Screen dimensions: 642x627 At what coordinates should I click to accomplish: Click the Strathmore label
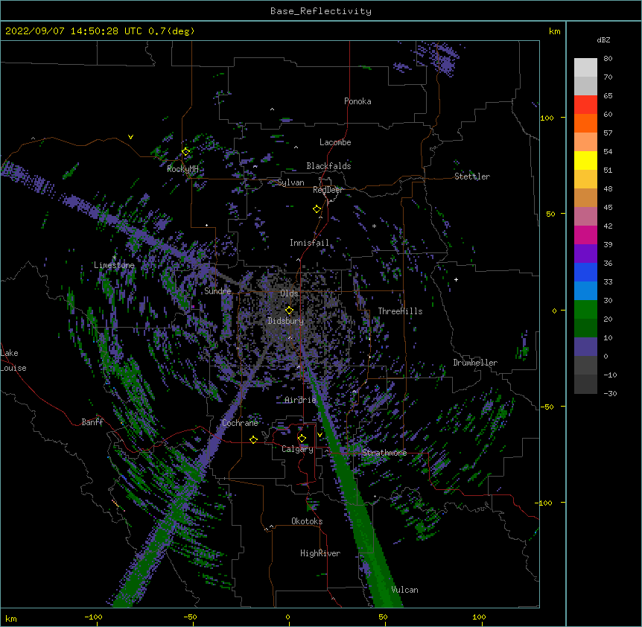(x=384, y=453)
